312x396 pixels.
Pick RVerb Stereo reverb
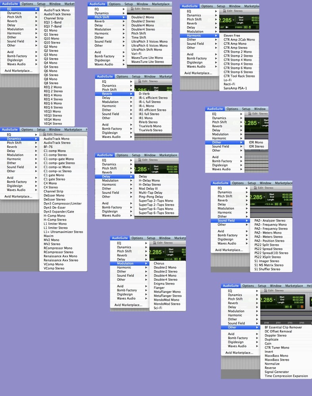click(148, 122)
